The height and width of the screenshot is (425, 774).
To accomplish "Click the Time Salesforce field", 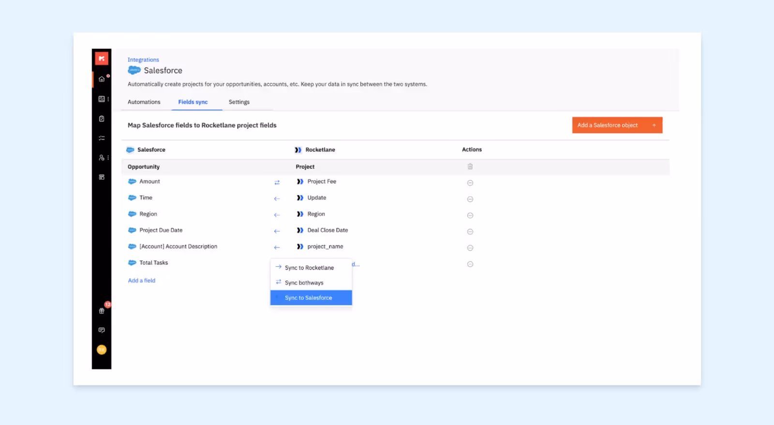I will point(146,198).
